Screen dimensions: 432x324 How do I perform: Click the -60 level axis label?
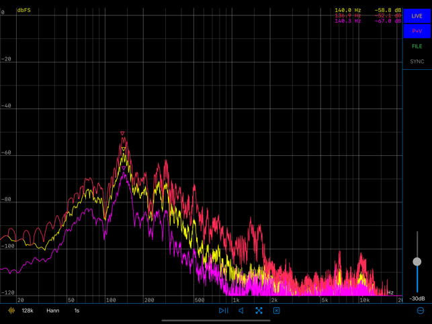6,153
